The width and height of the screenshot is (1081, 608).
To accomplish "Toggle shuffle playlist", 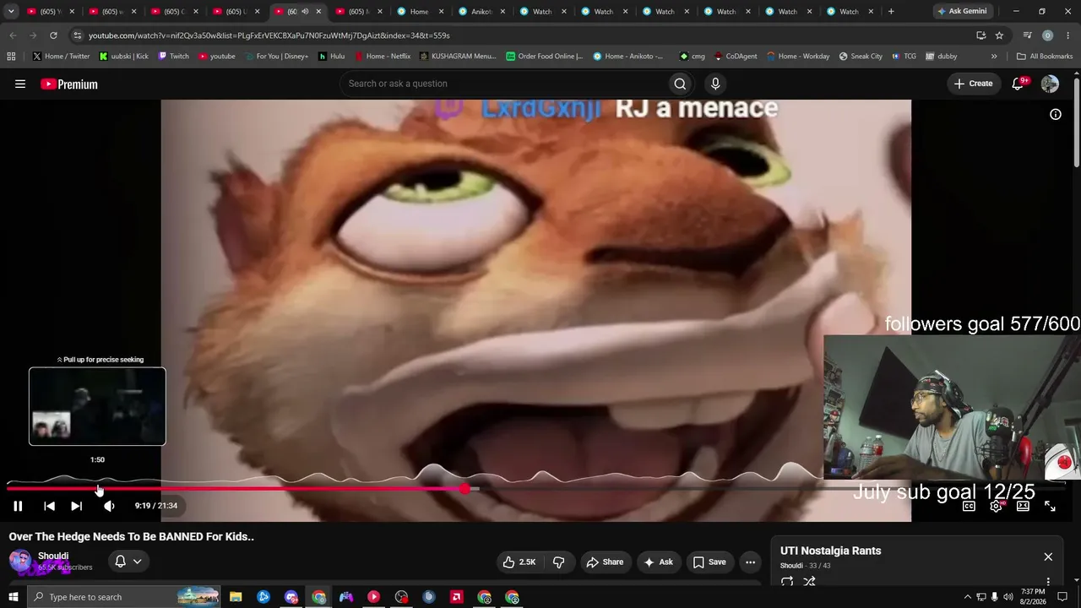I will click(809, 581).
